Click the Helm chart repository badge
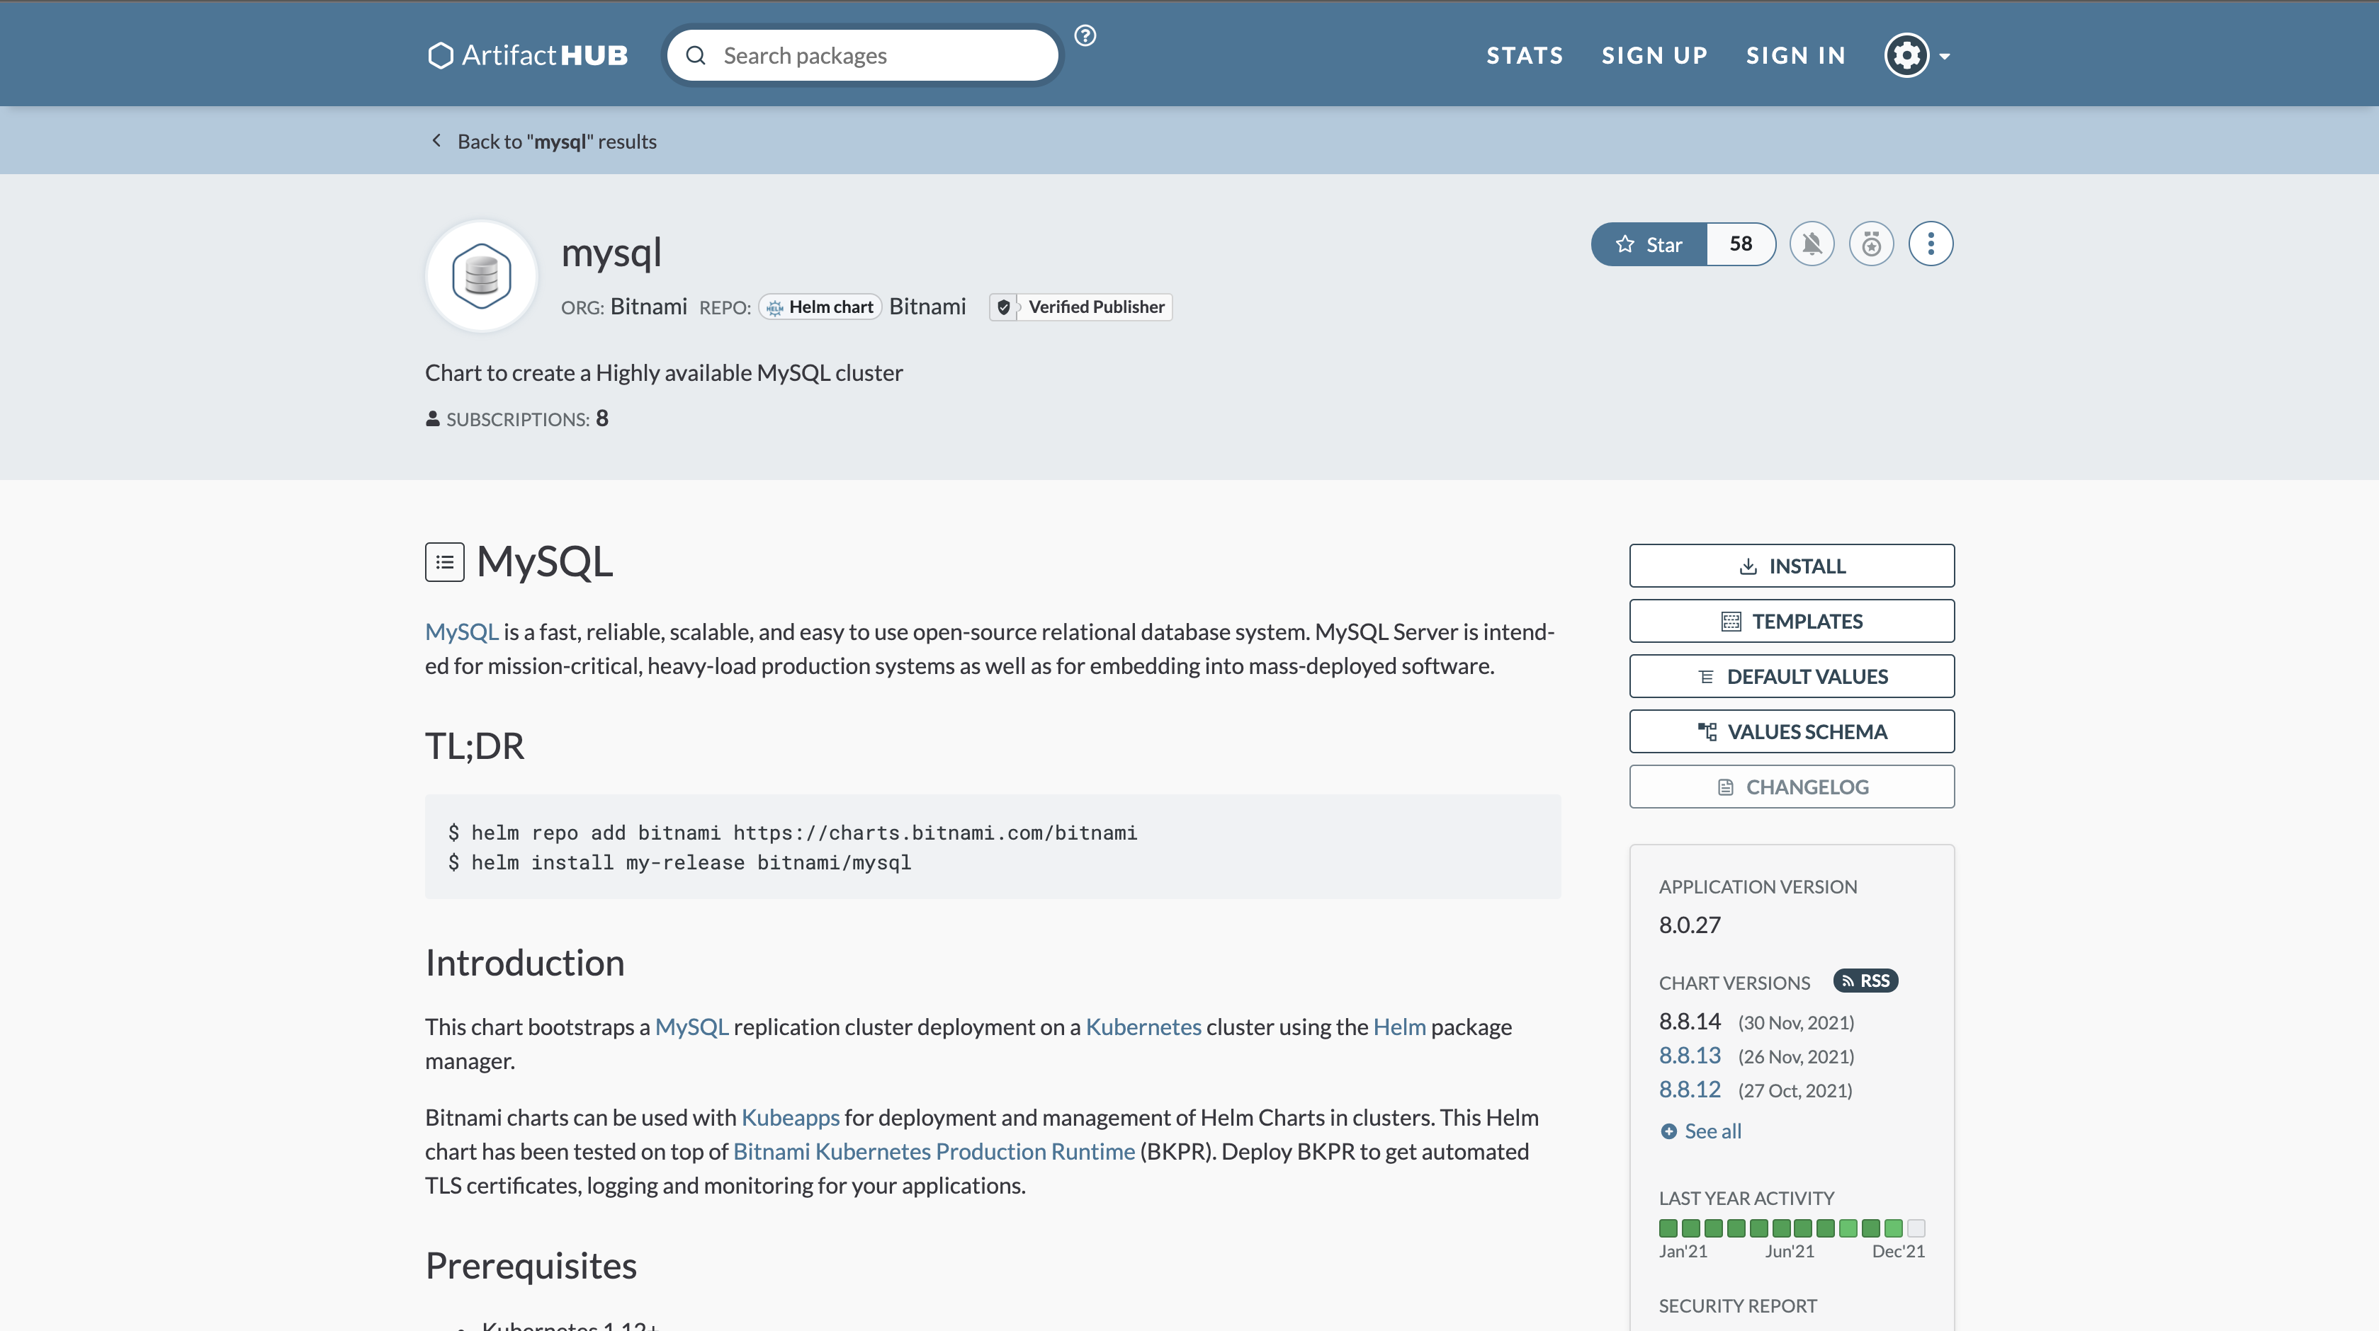Image resolution: width=2379 pixels, height=1331 pixels. (x=820, y=307)
